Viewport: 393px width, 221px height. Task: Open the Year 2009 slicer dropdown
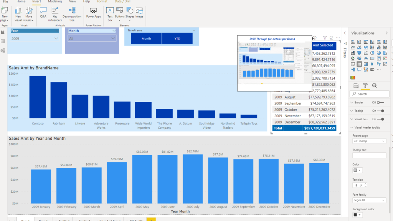point(35,39)
